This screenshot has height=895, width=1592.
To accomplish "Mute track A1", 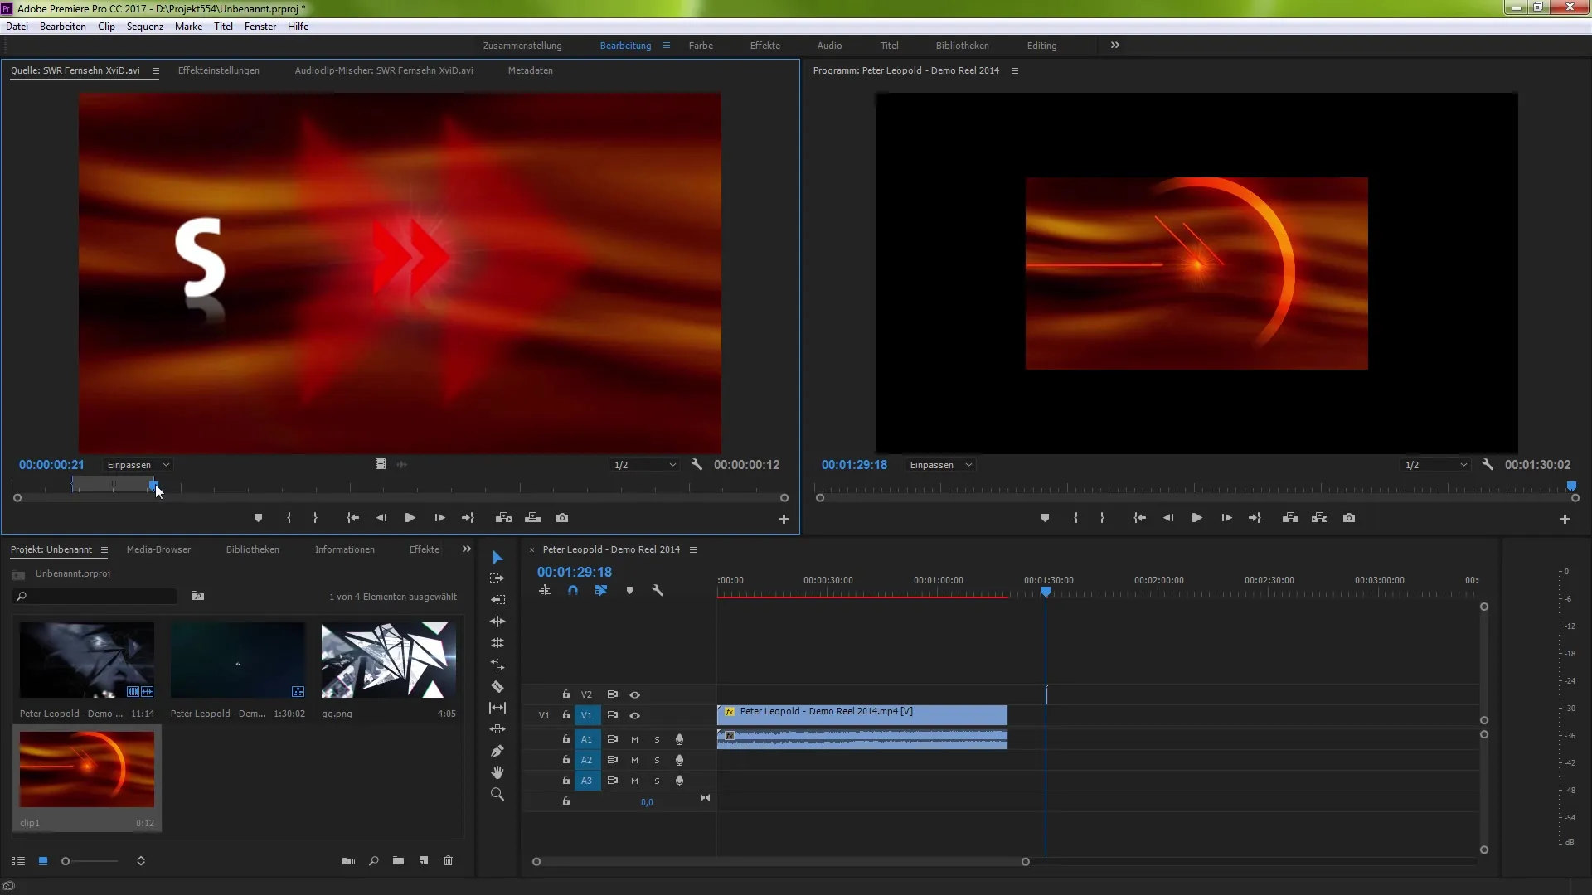I will (x=634, y=739).
